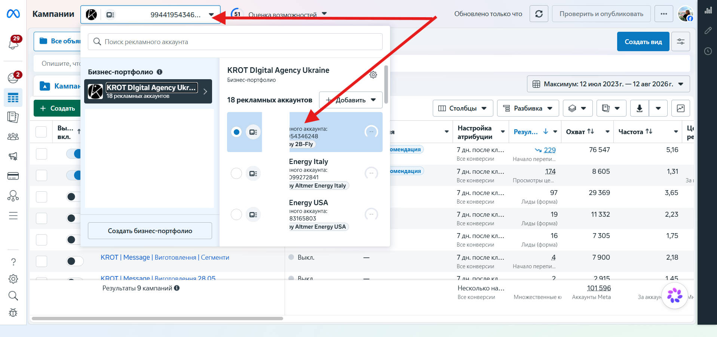The image size is (717, 337).
Task: Open the events manager node icon
Action: tap(13, 196)
